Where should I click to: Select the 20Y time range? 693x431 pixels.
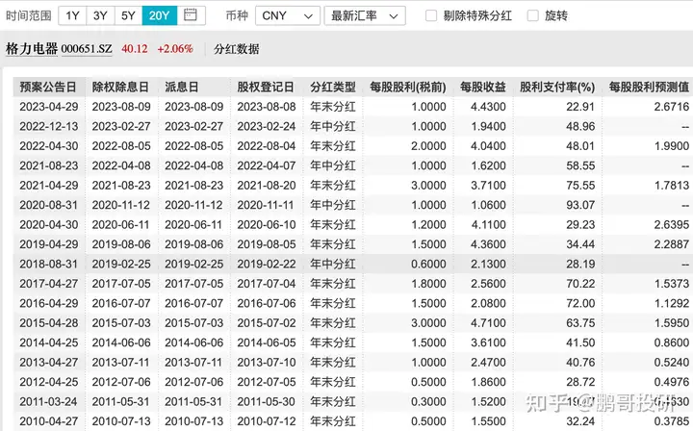160,15
